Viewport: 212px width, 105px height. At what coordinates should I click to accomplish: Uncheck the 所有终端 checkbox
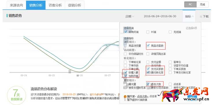[126, 32]
